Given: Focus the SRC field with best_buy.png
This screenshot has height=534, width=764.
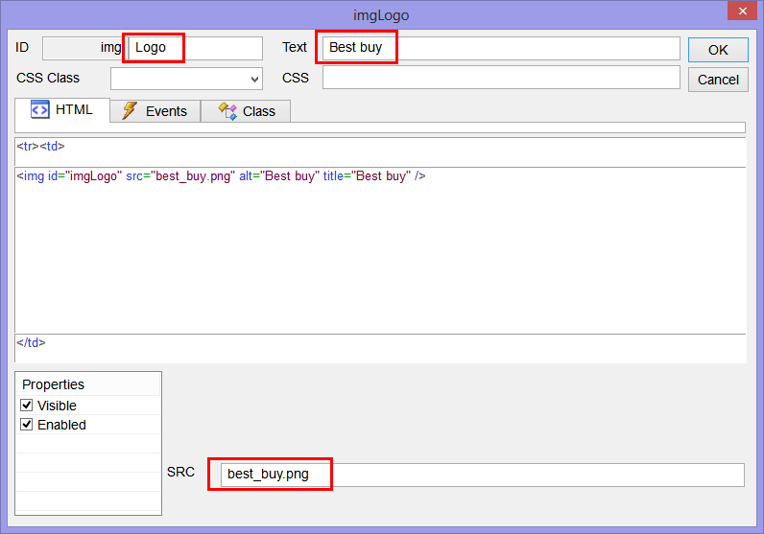Looking at the screenshot, I should pos(483,475).
